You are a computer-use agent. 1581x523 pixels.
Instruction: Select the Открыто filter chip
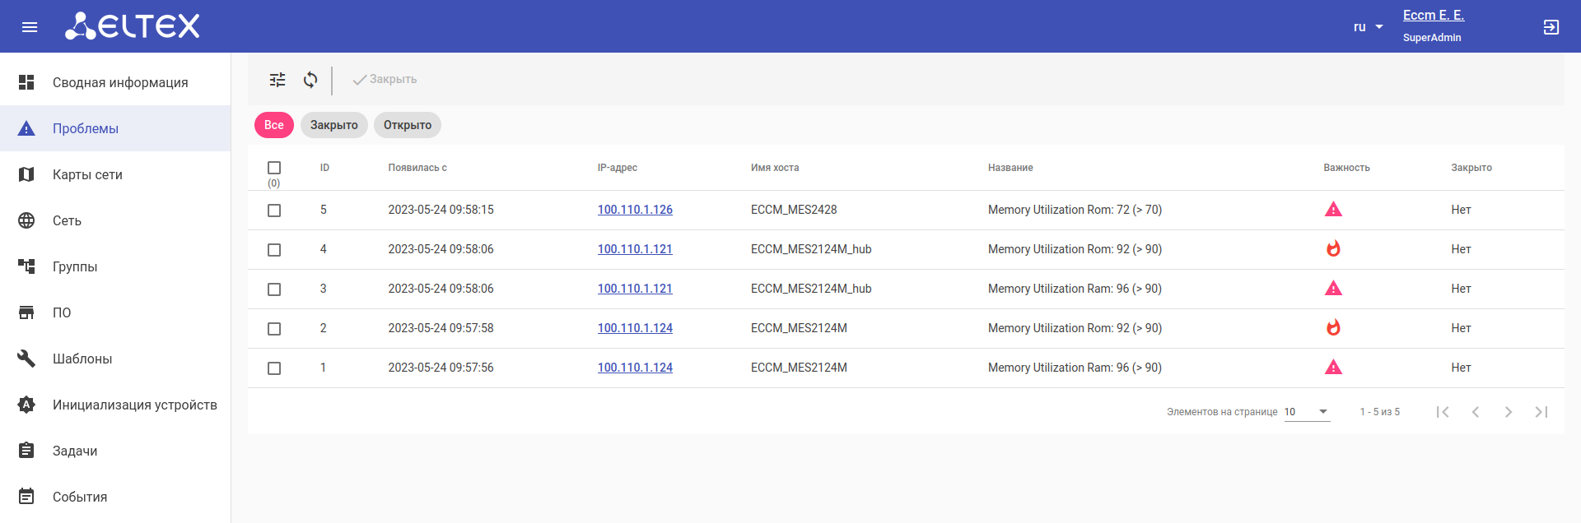coord(408,125)
